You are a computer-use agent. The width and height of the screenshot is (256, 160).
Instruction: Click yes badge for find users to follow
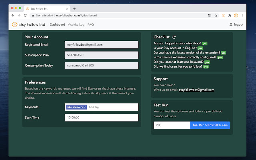point(206,67)
